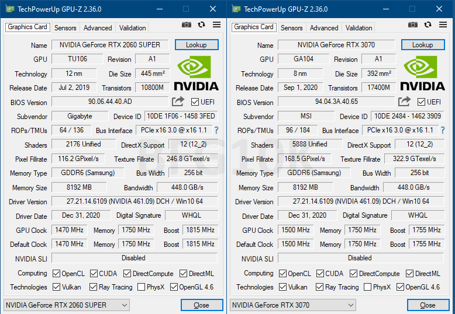Click Driver Version field in RTX 3070 window
The height and width of the screenshot is (314, 455).
click(x=361, y=201)
